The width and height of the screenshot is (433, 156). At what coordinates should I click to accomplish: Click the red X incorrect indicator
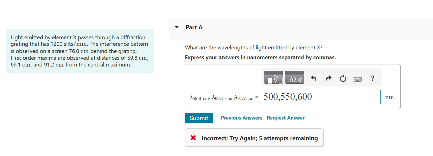pos(193,138)
